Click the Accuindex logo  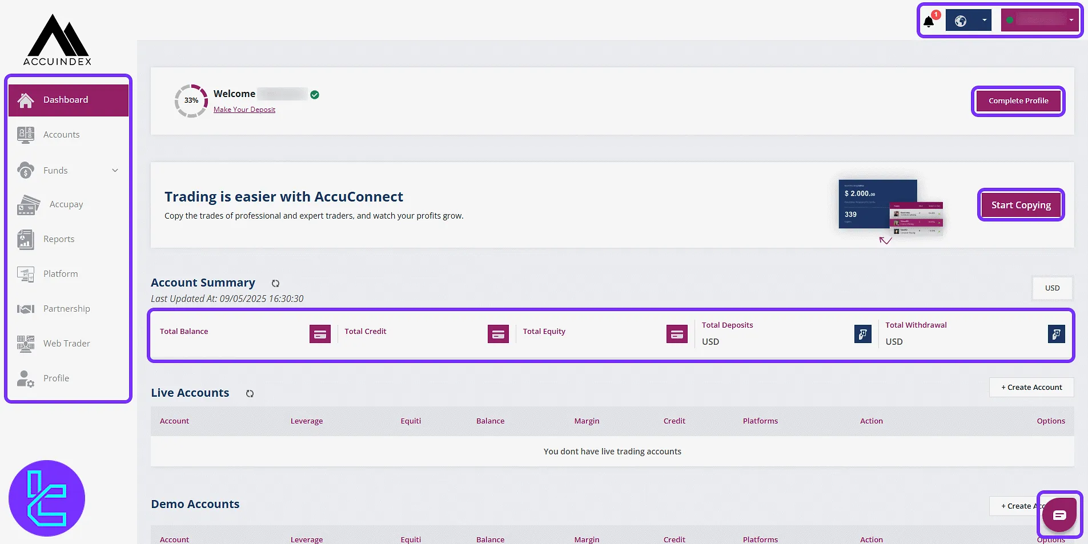coord(57,40)
